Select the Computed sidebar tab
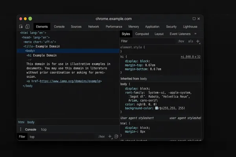This screenshot has height=157, width=236. click(x=142, y=34)
